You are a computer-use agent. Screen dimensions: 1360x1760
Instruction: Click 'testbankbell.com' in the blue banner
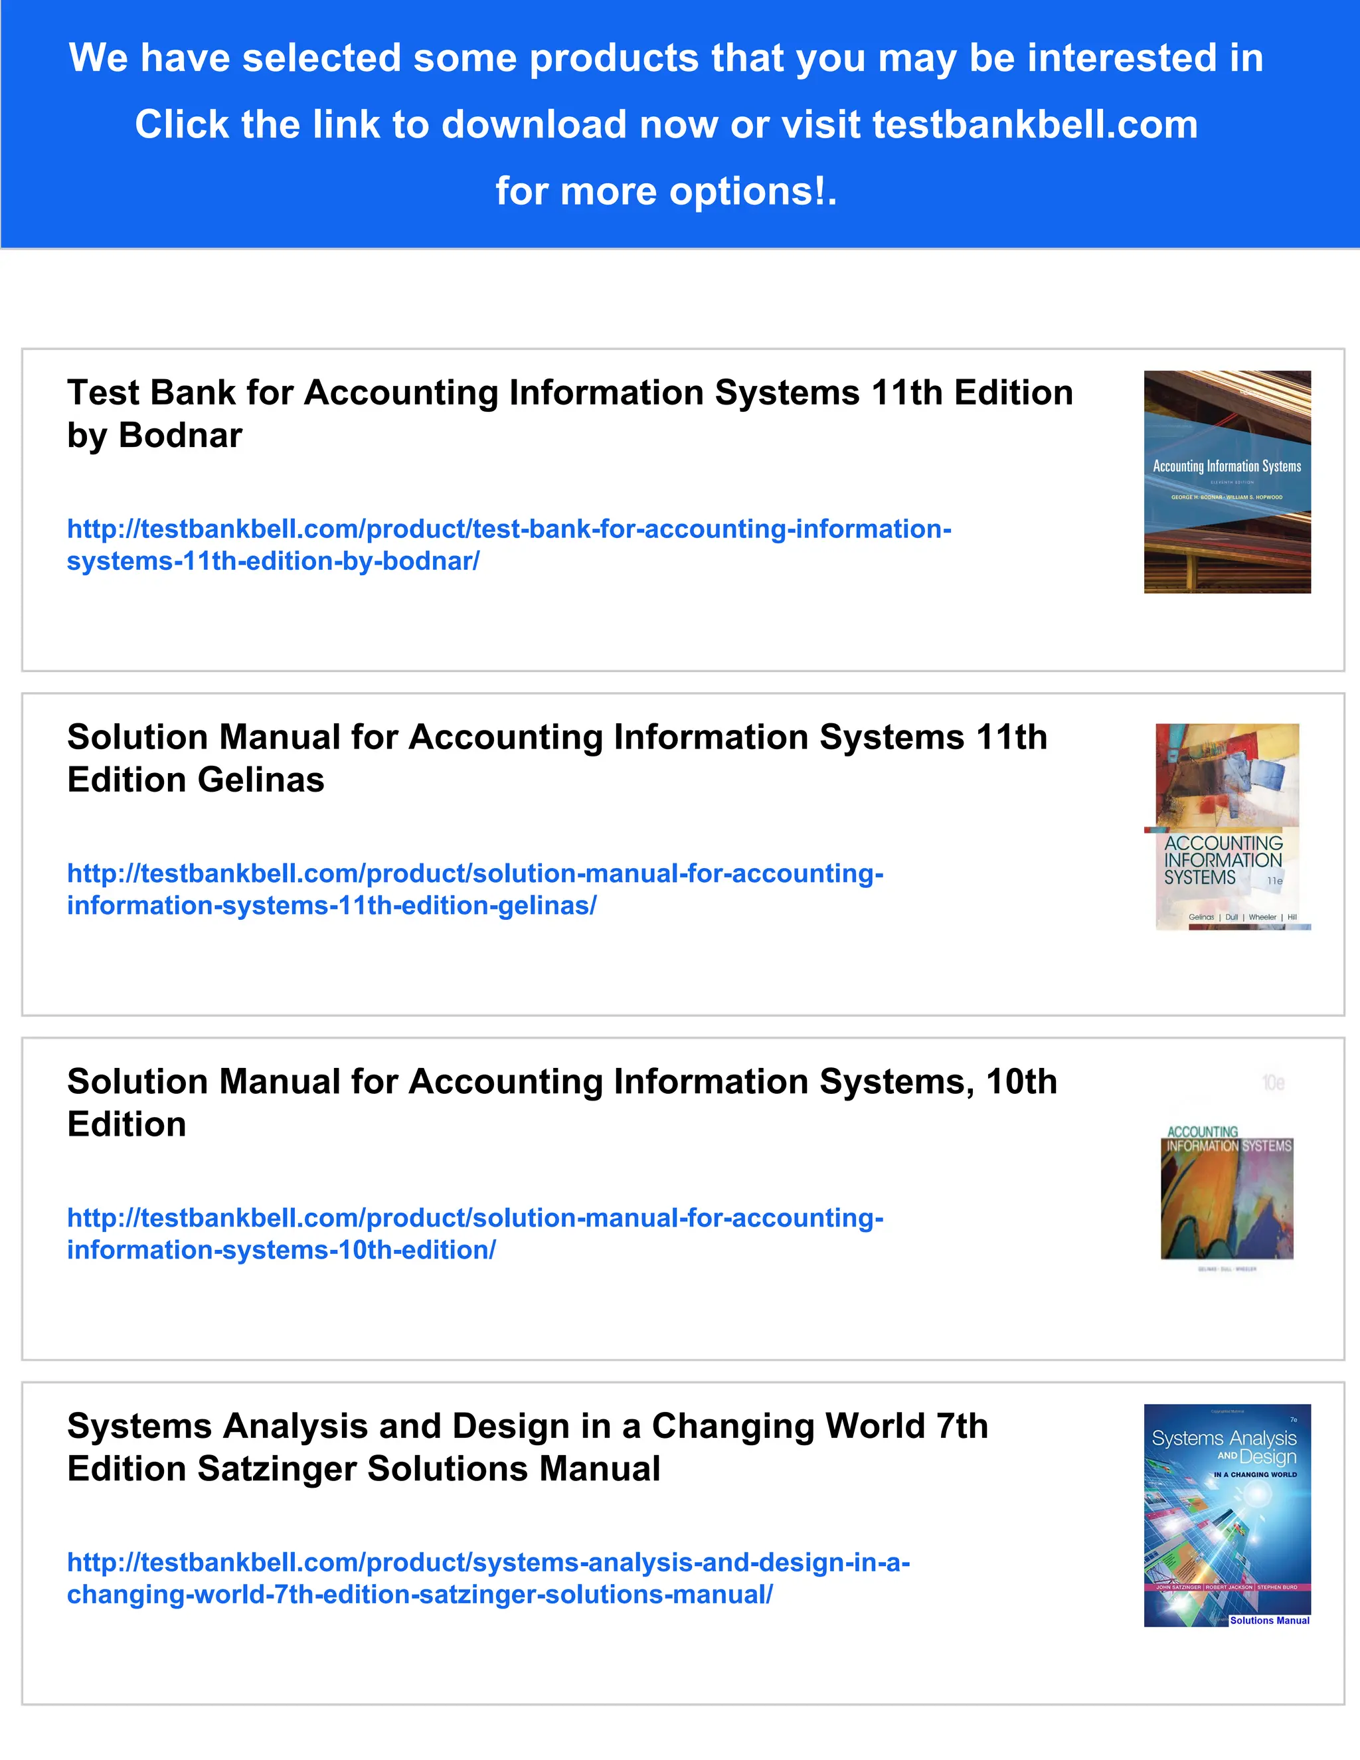[1035, 125]
